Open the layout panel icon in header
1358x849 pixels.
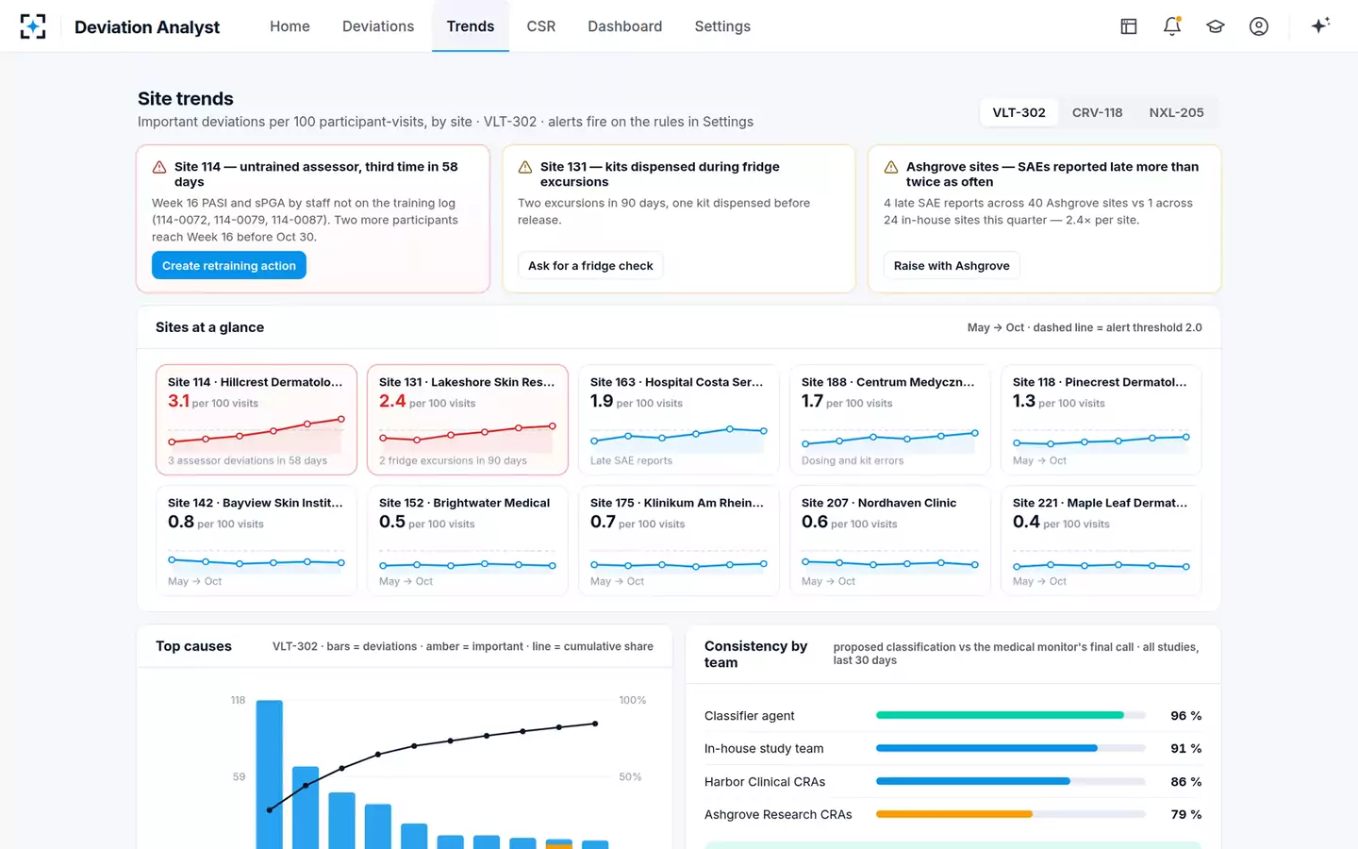1129,26
